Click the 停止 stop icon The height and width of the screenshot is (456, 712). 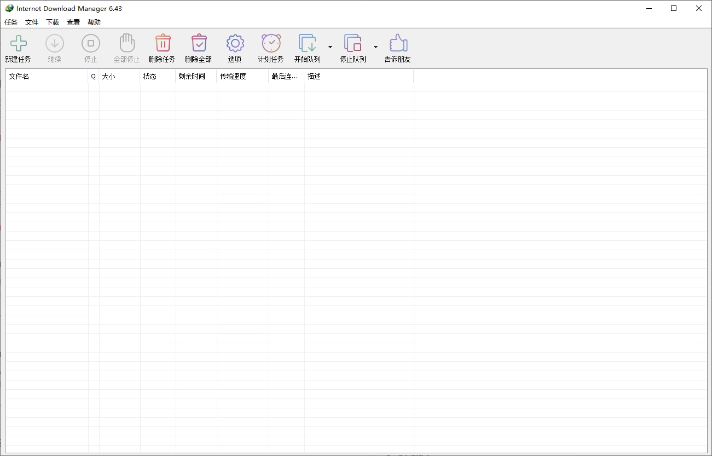[x=91, y=43]
